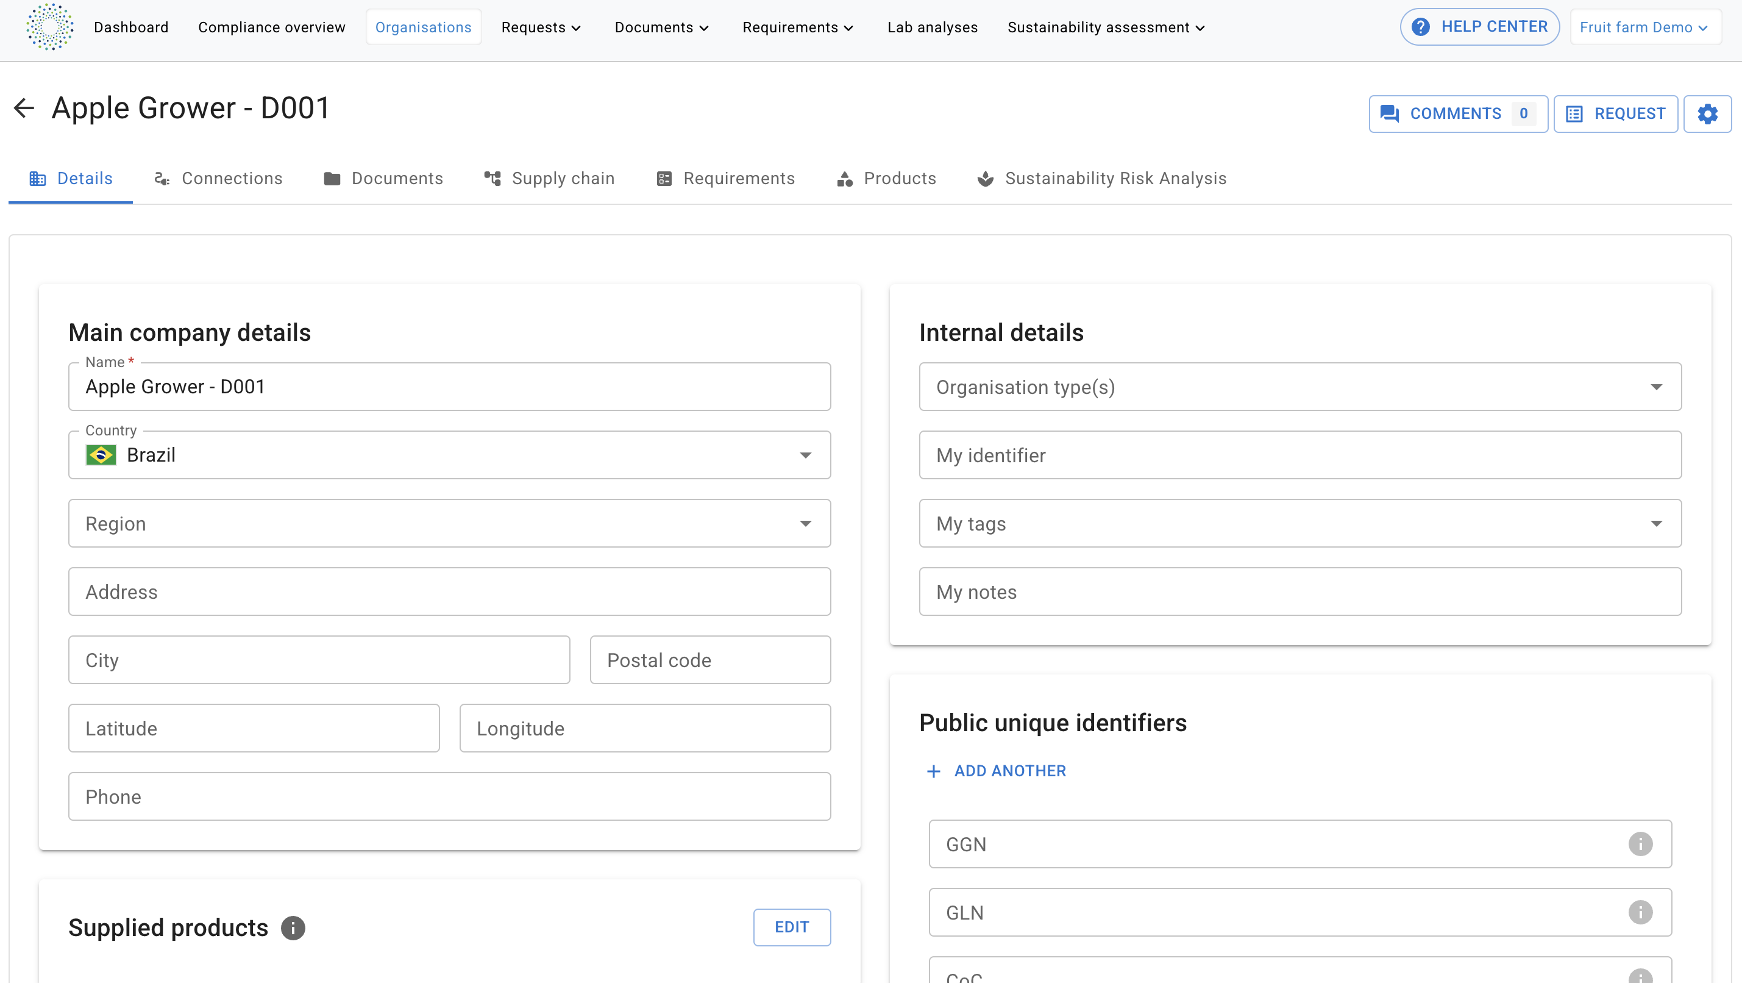Open the Region dropdown
This screenshot has width=1742, height=983.
[x=450, y=523]
